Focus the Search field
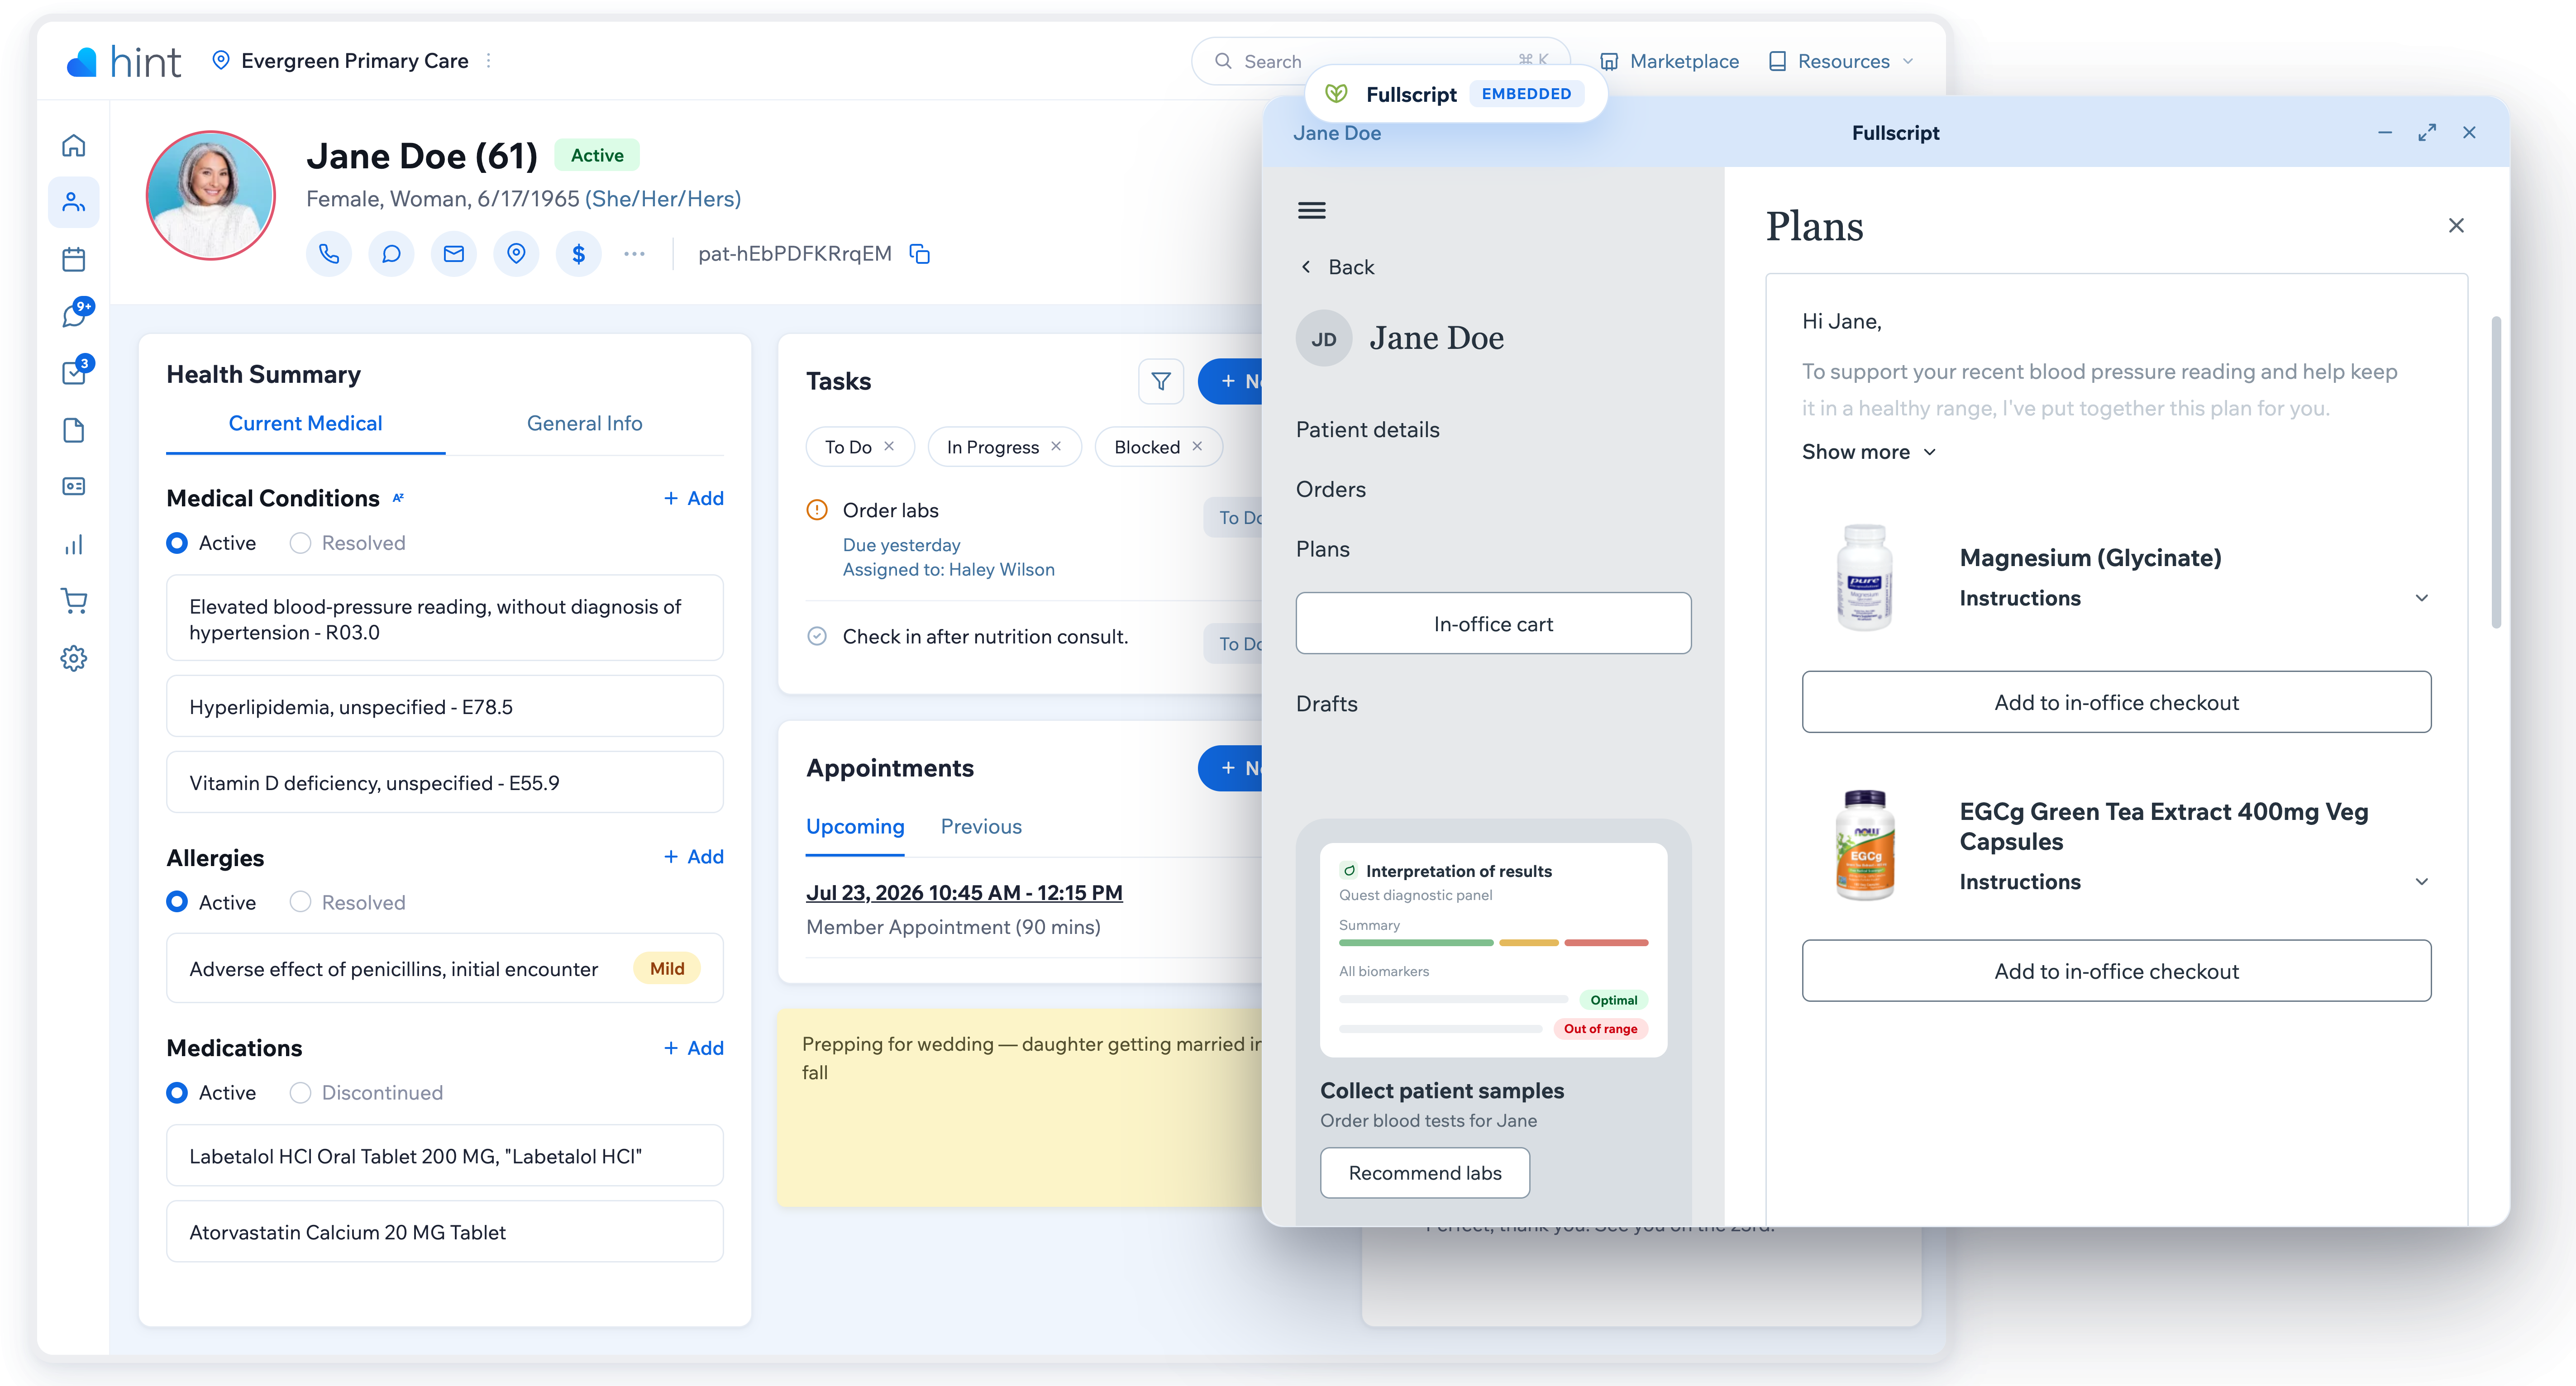This screenshot has width=2576, height=1386. 1380,61
